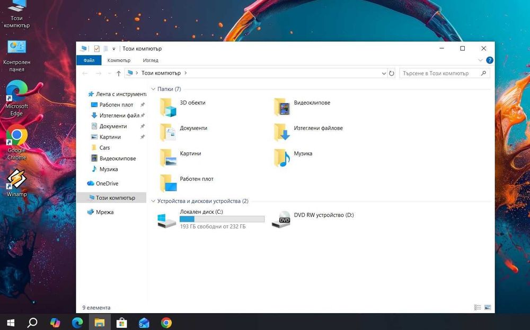Click the chevron before Този компютър in address bar
This screenshot has width=530, height=330.
(x=137, y=73)
